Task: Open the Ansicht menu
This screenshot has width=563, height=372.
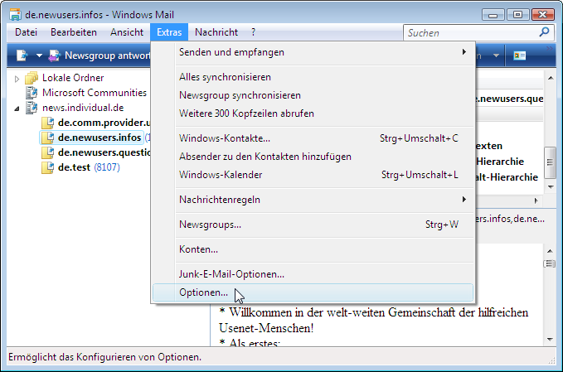Action: (127, 32)
